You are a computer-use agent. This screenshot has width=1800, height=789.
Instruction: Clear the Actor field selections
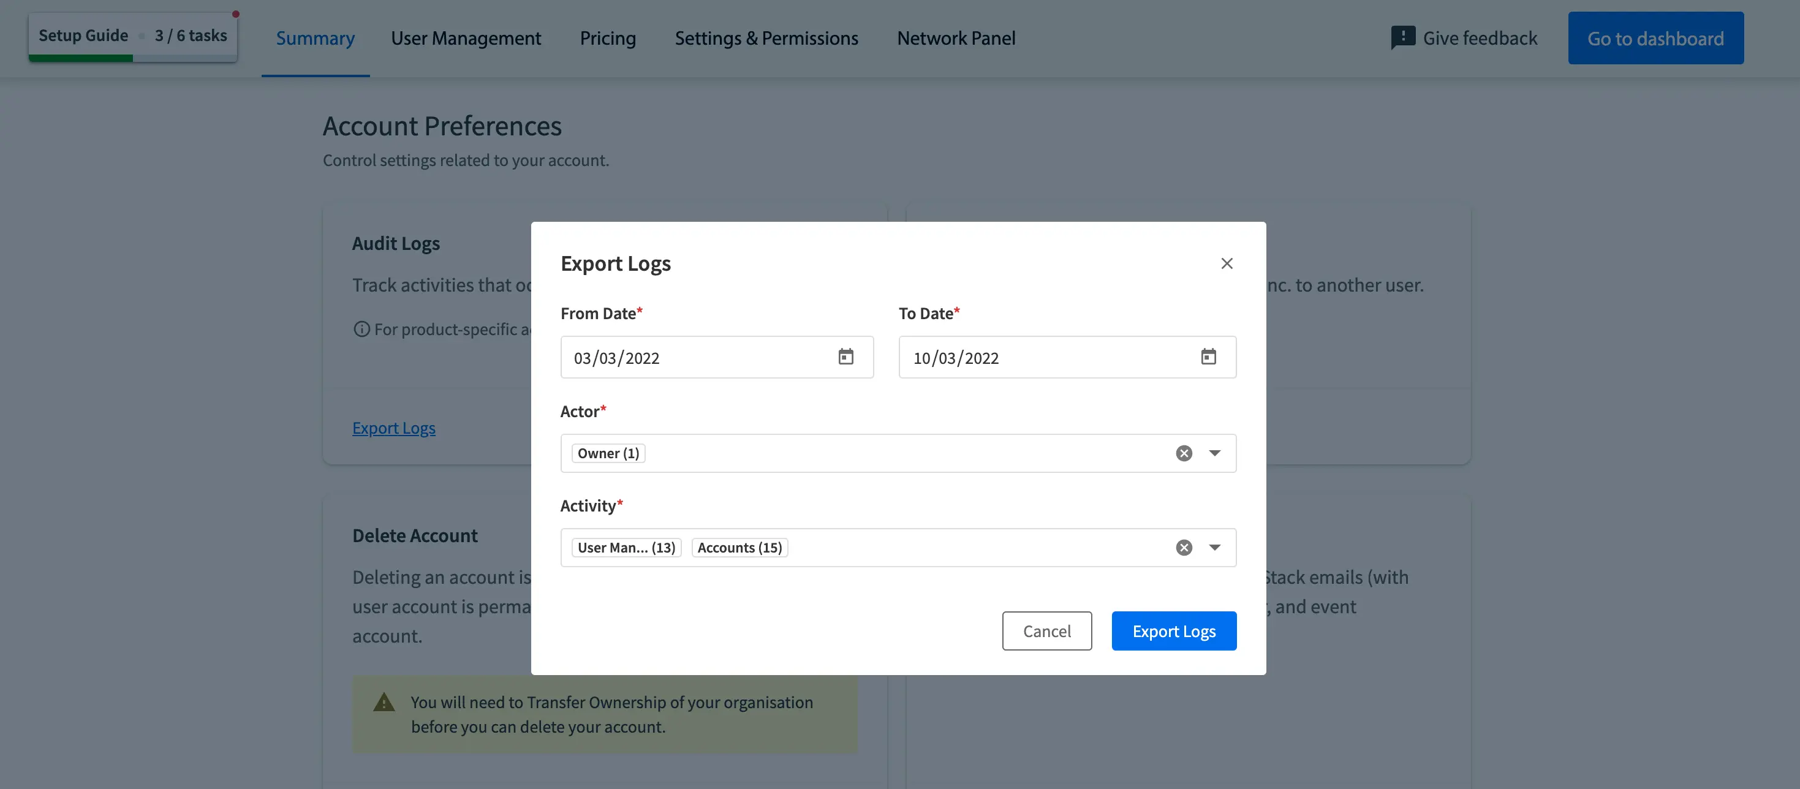(1184, 453)
